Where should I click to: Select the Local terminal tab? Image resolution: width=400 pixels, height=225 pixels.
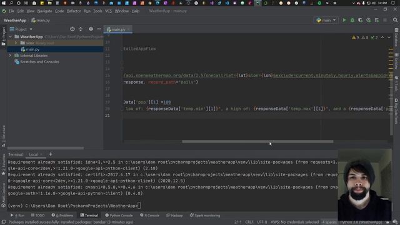tap(33, 154)
